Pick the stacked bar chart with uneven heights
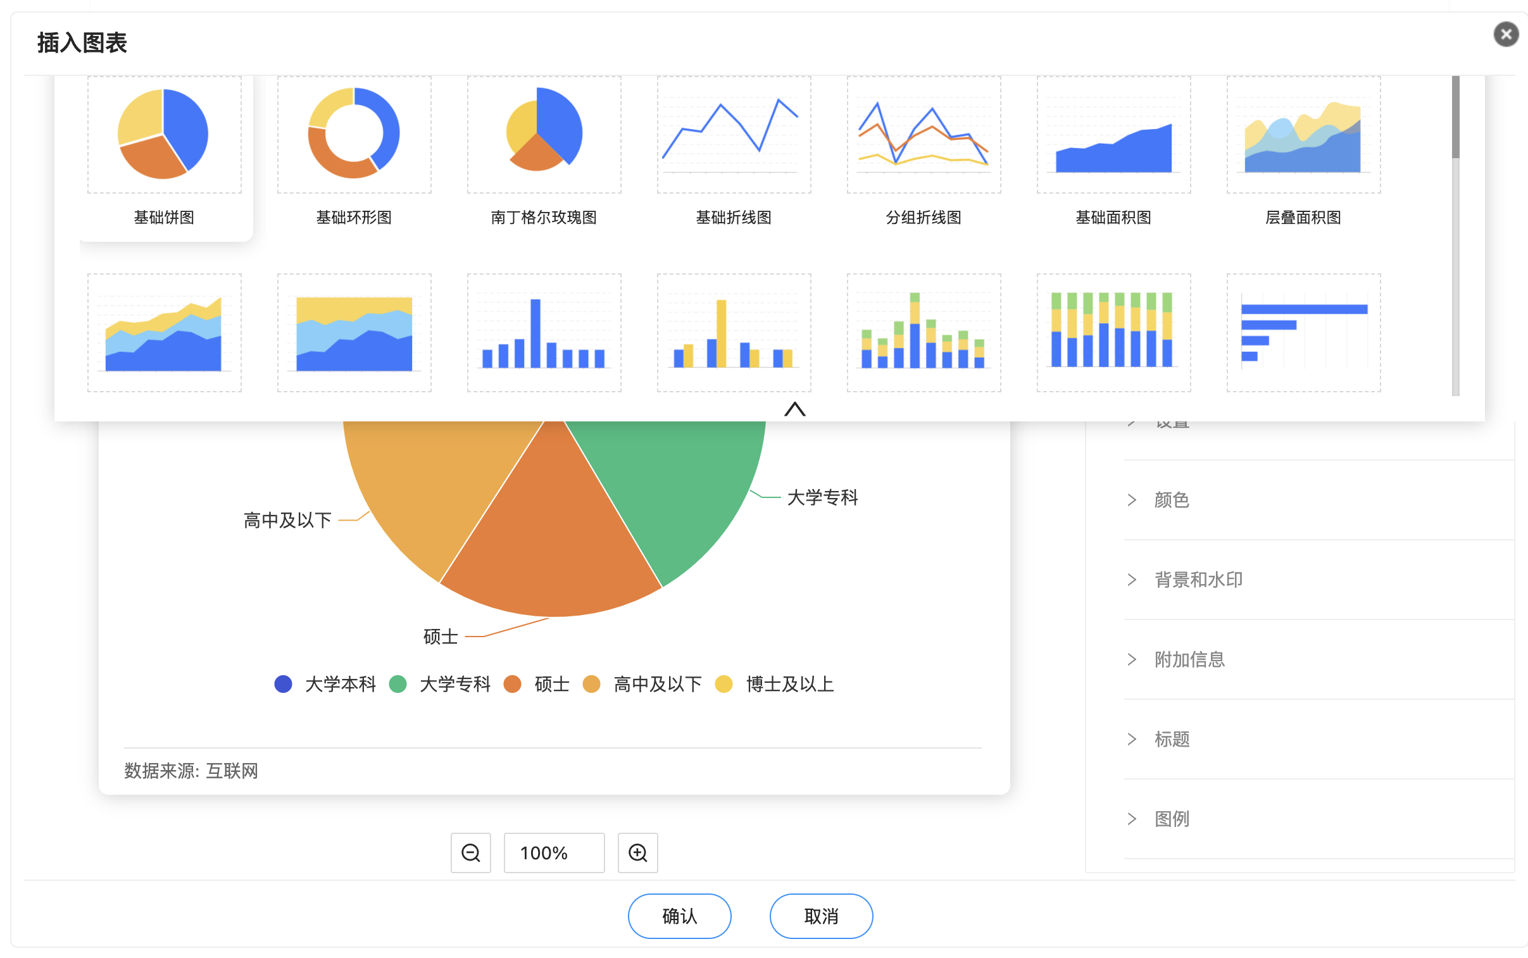 924,333
